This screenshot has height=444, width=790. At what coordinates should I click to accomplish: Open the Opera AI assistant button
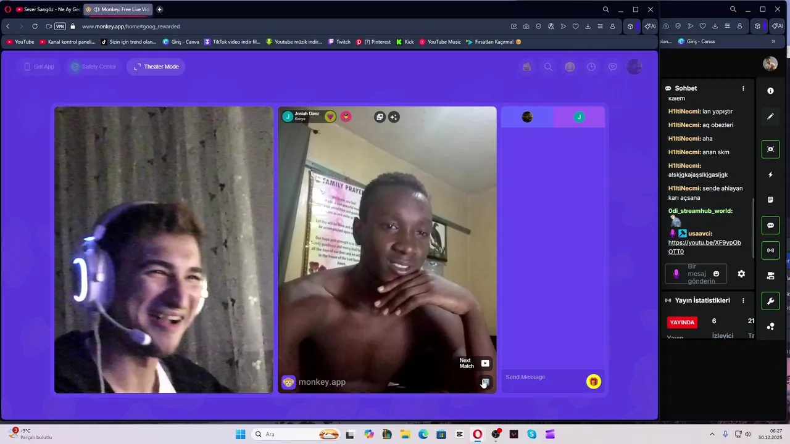click(x=649, y=27)
